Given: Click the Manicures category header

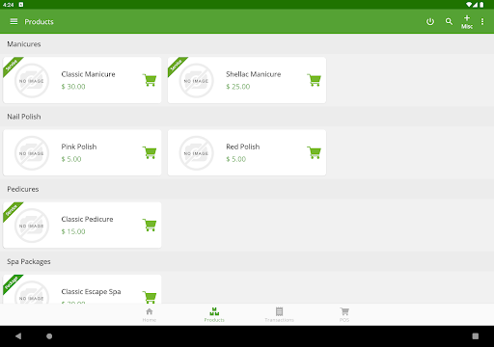Looking at the screenshot, I should 24,44.
